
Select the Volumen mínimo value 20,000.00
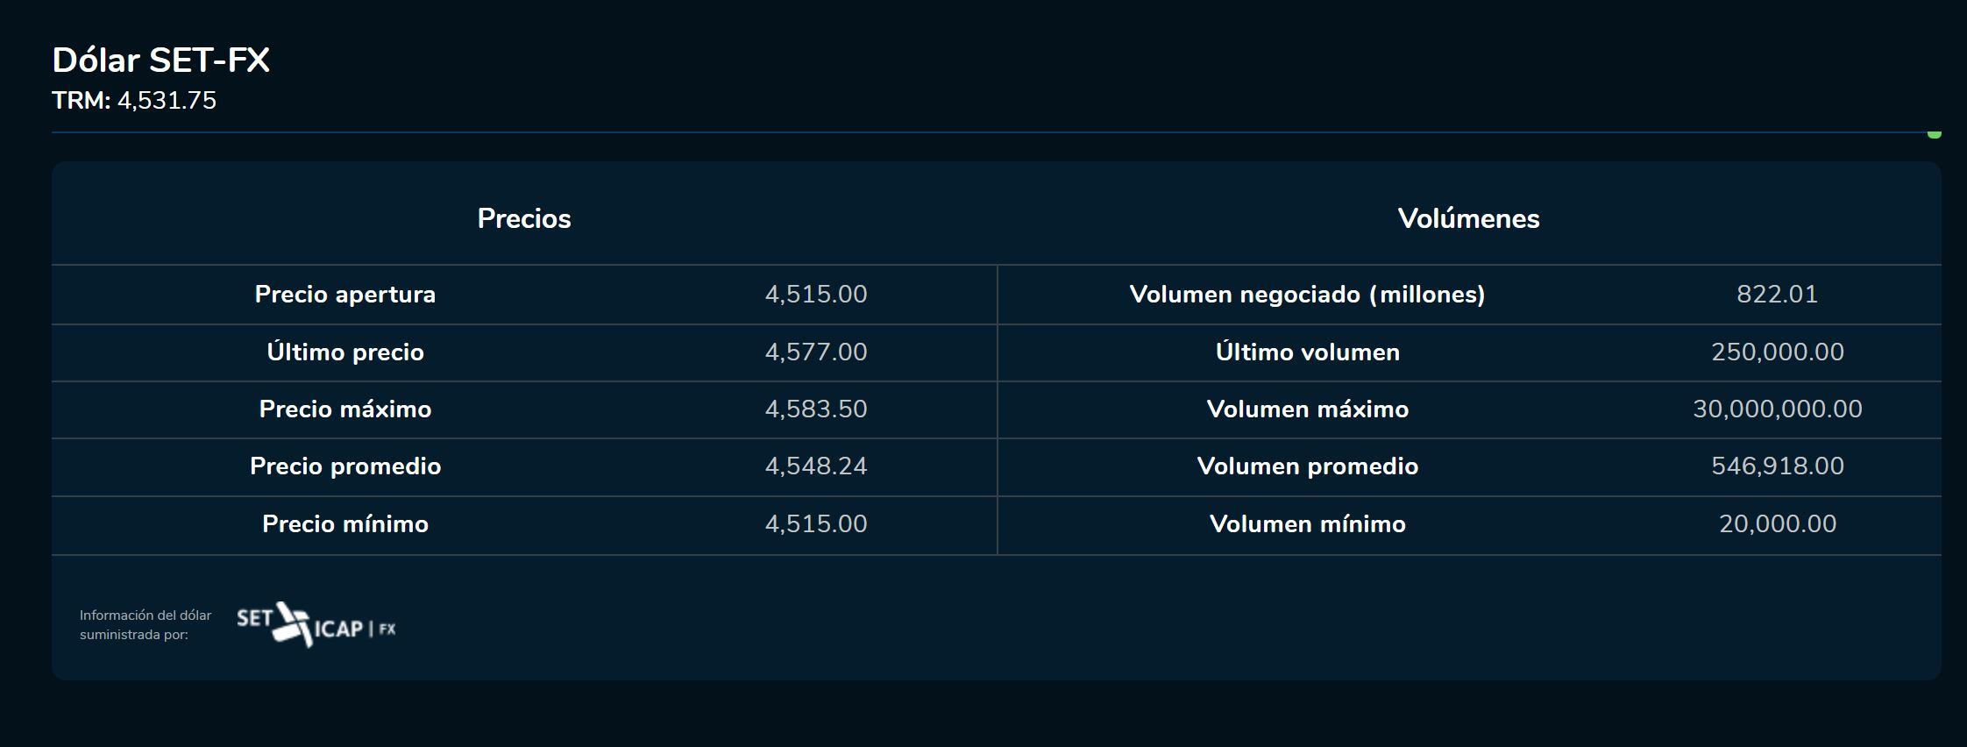1777,524
